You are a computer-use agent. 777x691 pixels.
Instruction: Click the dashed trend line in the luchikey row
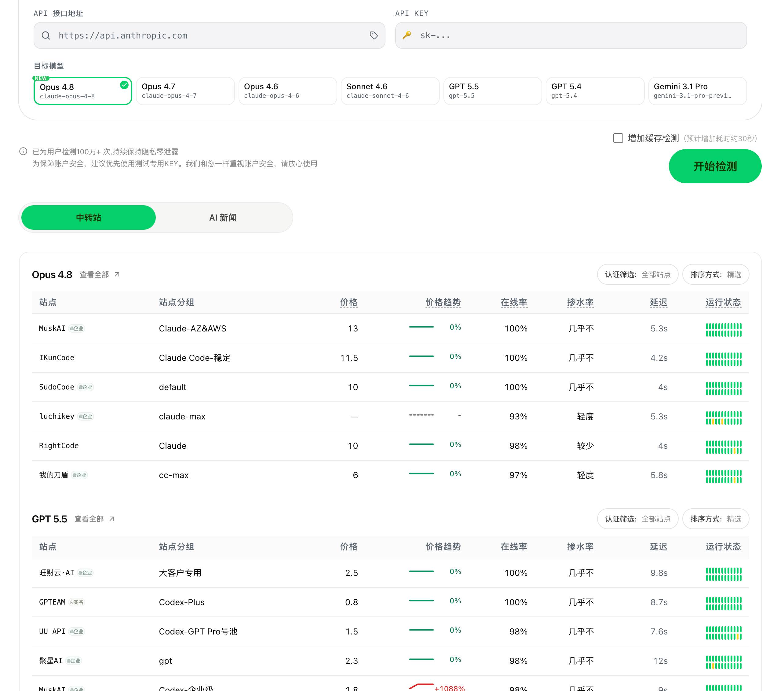tap(421, 415)
